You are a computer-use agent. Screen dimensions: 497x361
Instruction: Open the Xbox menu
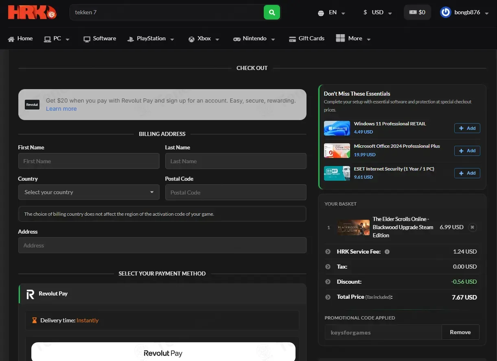point(204,39)
